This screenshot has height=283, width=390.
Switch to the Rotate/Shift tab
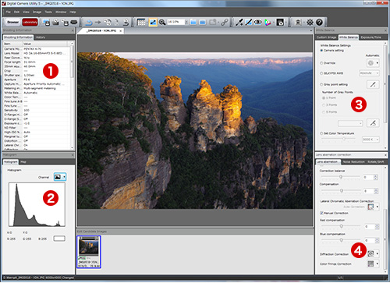pos(376,162)
